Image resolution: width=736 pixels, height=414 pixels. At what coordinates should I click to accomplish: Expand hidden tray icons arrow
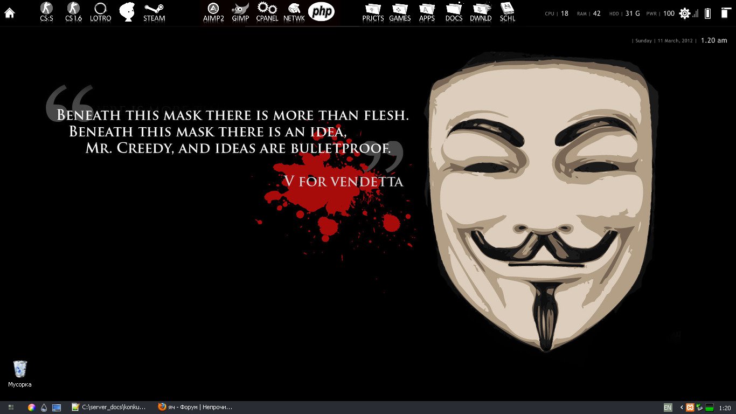(681, 408)
